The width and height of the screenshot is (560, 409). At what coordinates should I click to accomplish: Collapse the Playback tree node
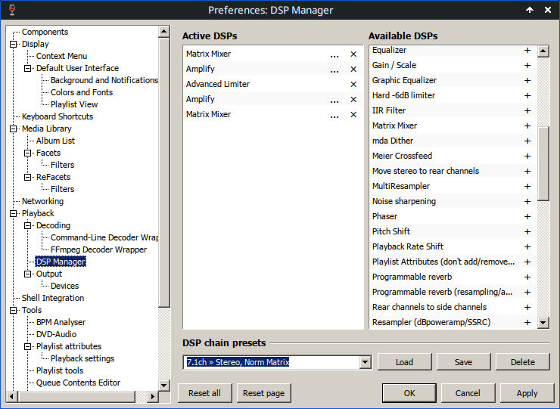pos(14,213)
